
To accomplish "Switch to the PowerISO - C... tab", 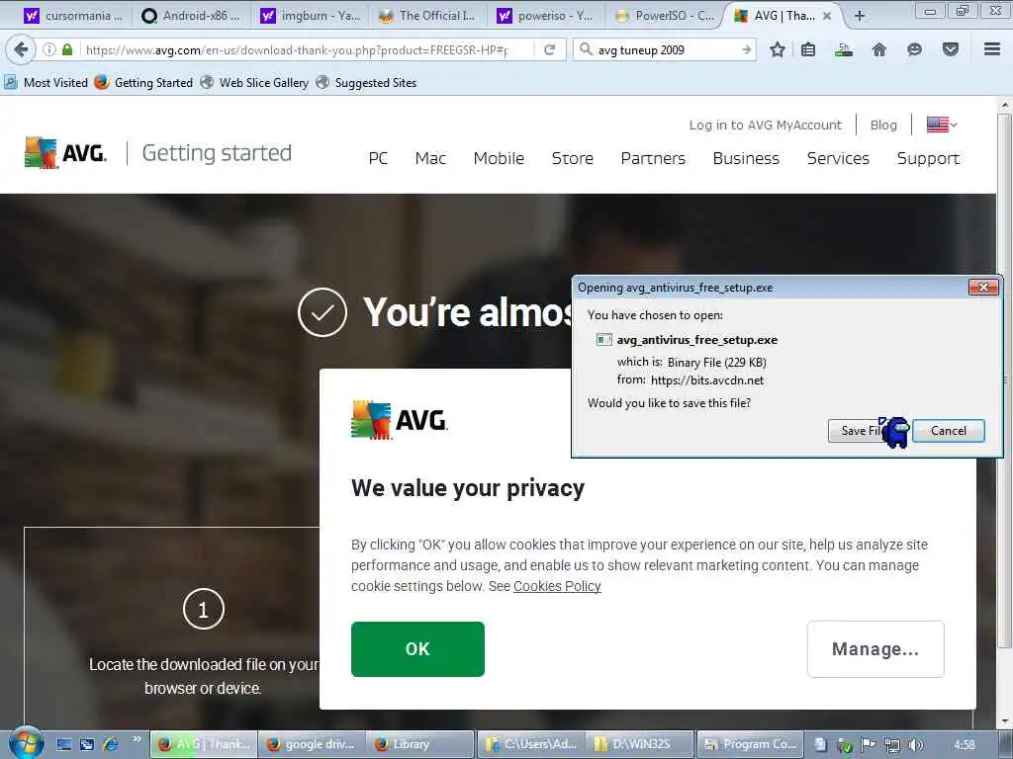I will coord(666,16).
